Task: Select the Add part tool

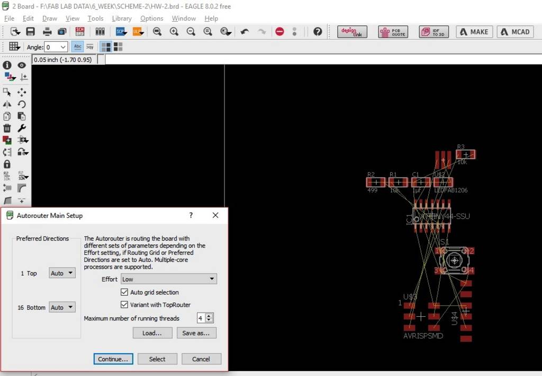Action: click(x=7, y=140)
